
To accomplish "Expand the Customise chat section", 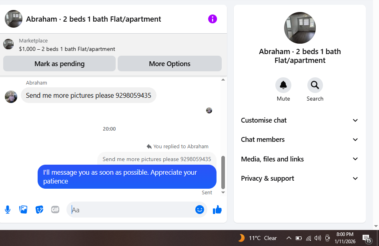I will (x=299, y=120).
